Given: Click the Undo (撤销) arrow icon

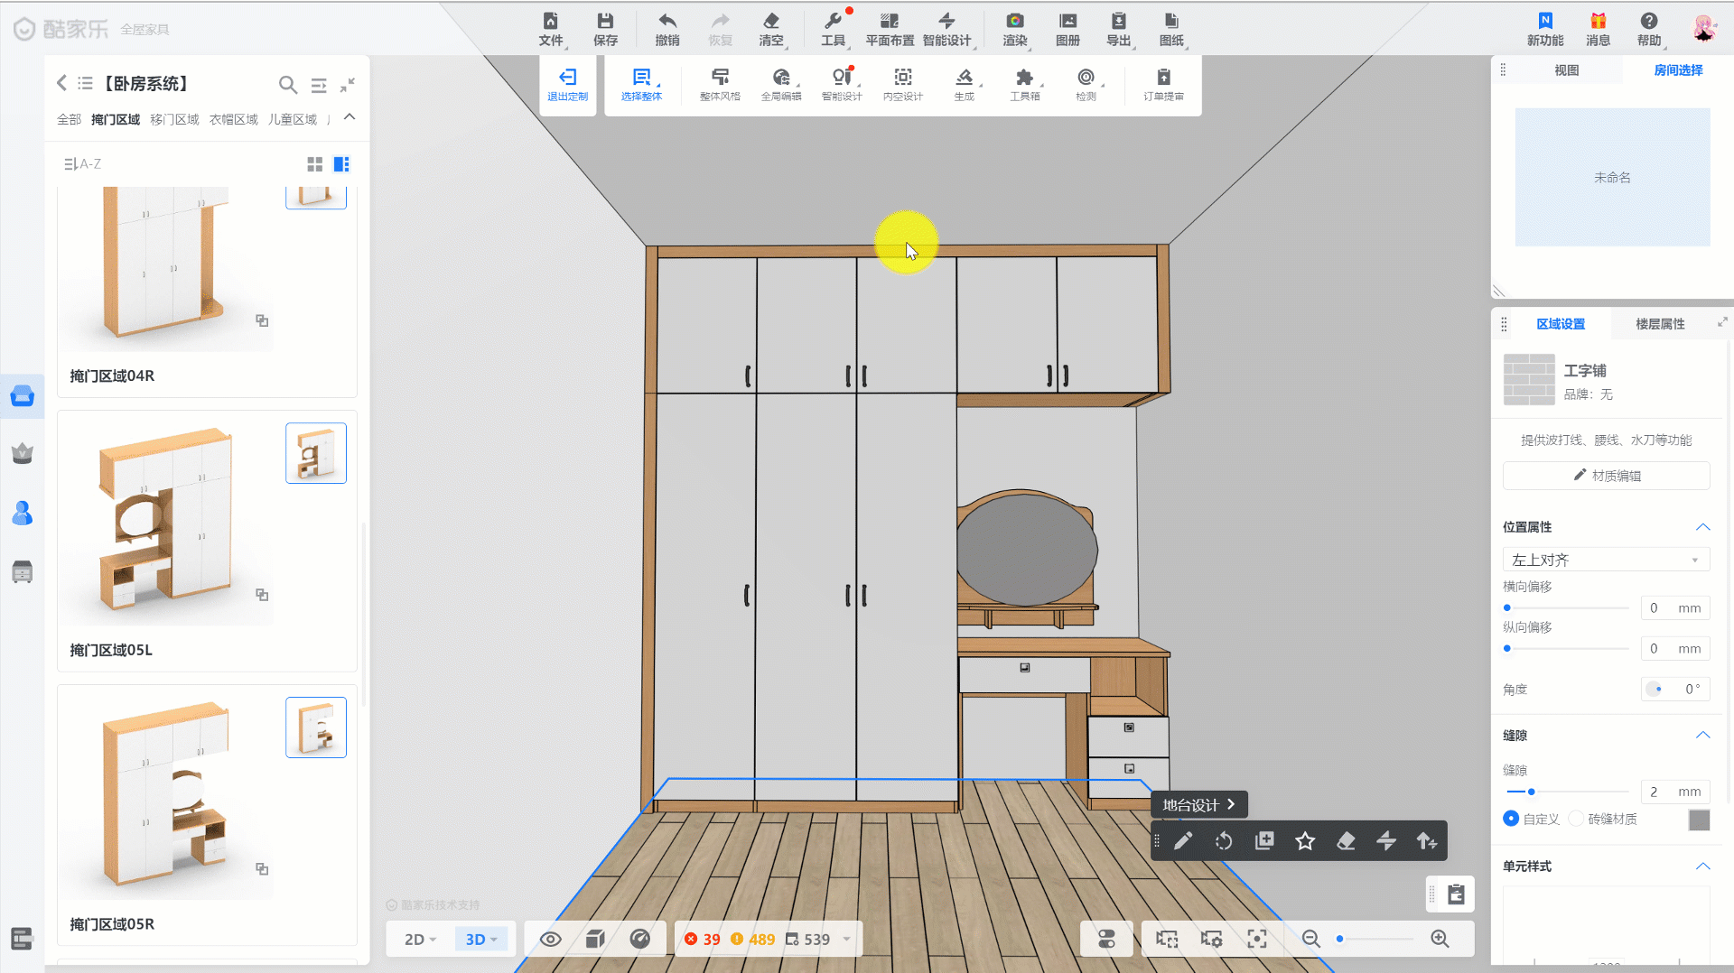Looking at the screenshot, I should pos(667,22).
